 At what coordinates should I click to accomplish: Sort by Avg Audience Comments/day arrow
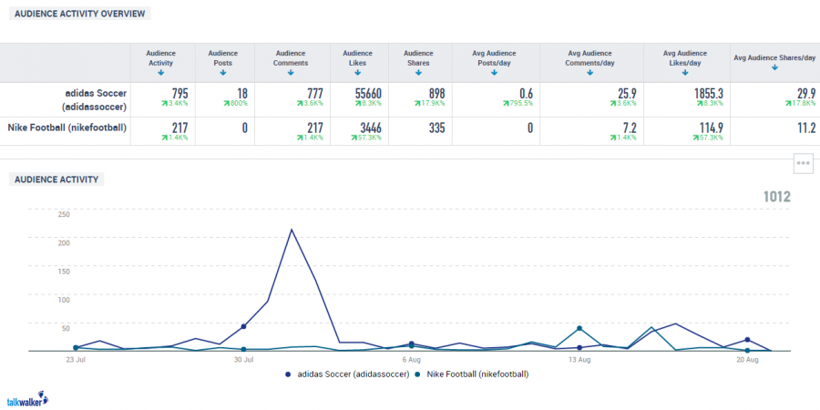click(589, 73)
